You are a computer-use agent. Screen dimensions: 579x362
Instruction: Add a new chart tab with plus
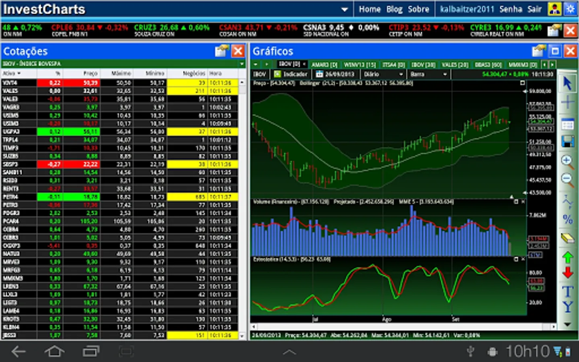pyautogui.click(x=266, y=64)
